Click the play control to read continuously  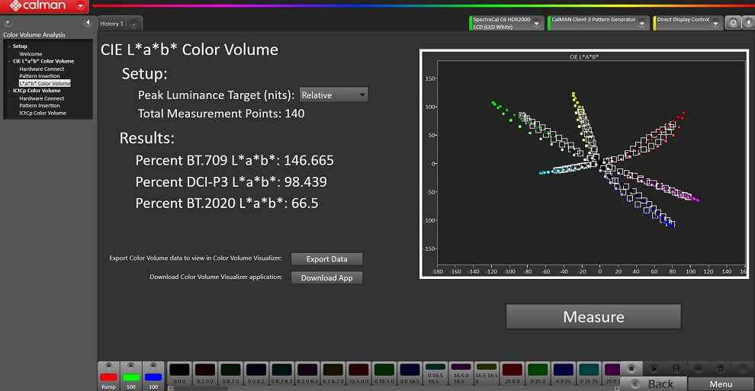(654, 368)
